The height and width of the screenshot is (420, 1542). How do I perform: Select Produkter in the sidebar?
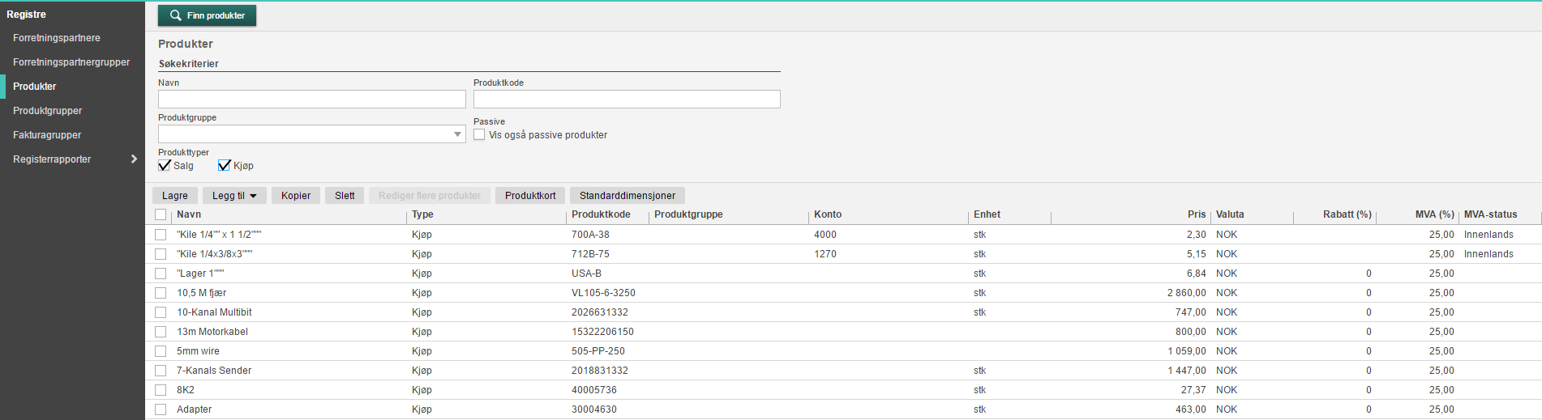pyautogui.click(x=35, y=87)
